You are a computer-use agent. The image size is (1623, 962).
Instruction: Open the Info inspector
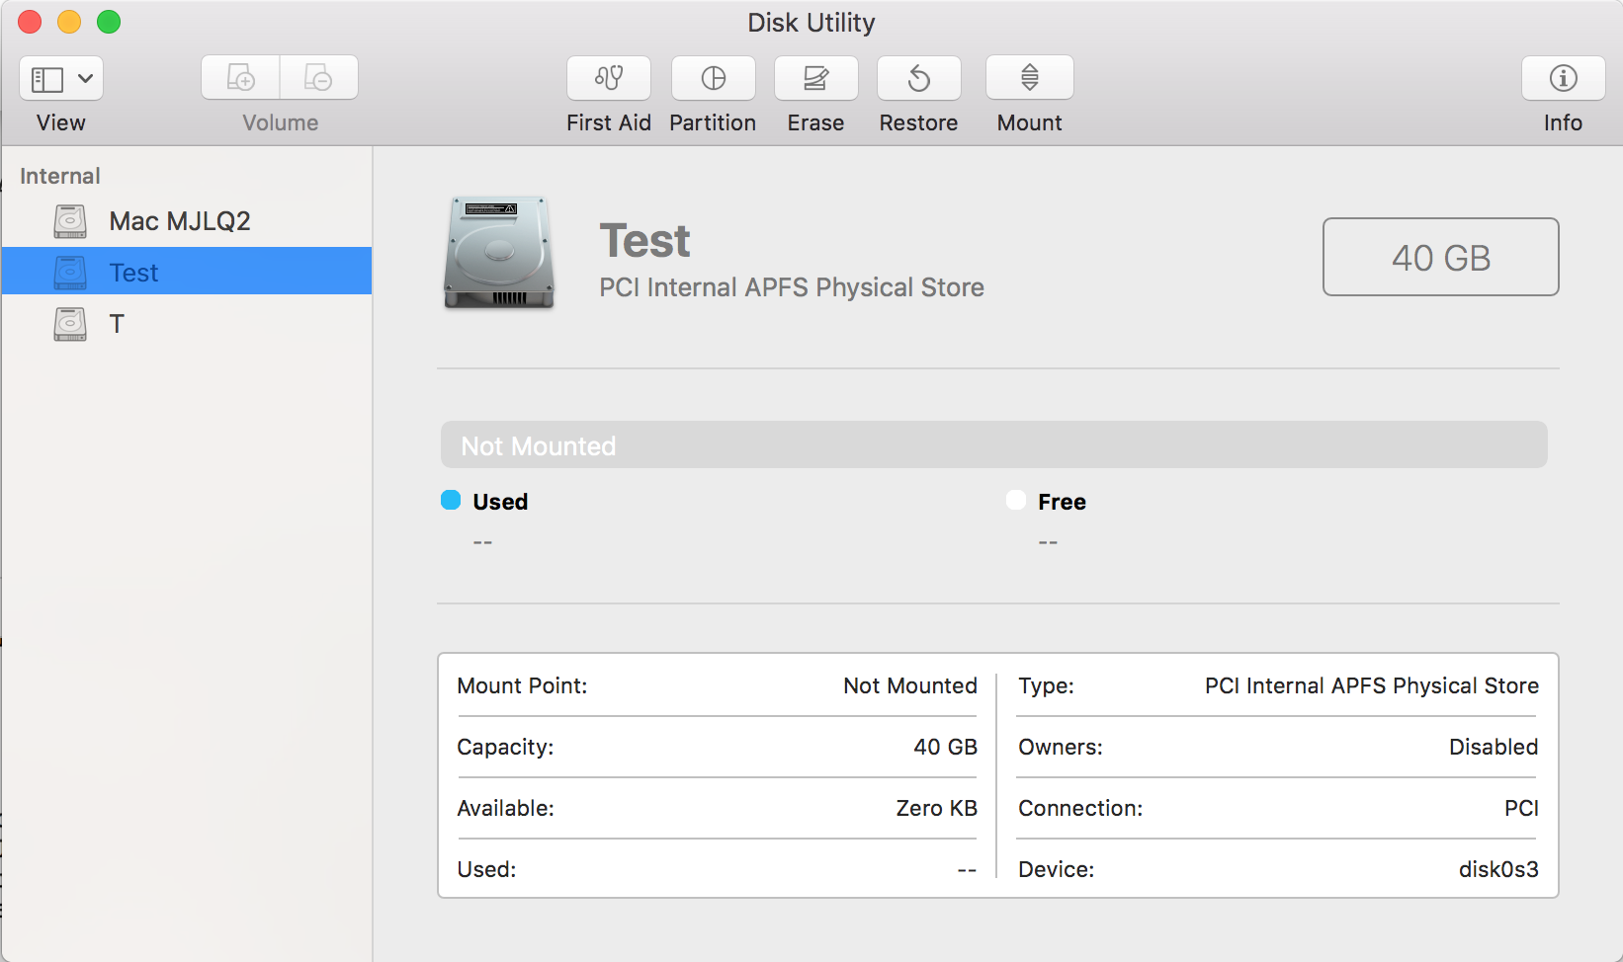tap(1563, 78)
